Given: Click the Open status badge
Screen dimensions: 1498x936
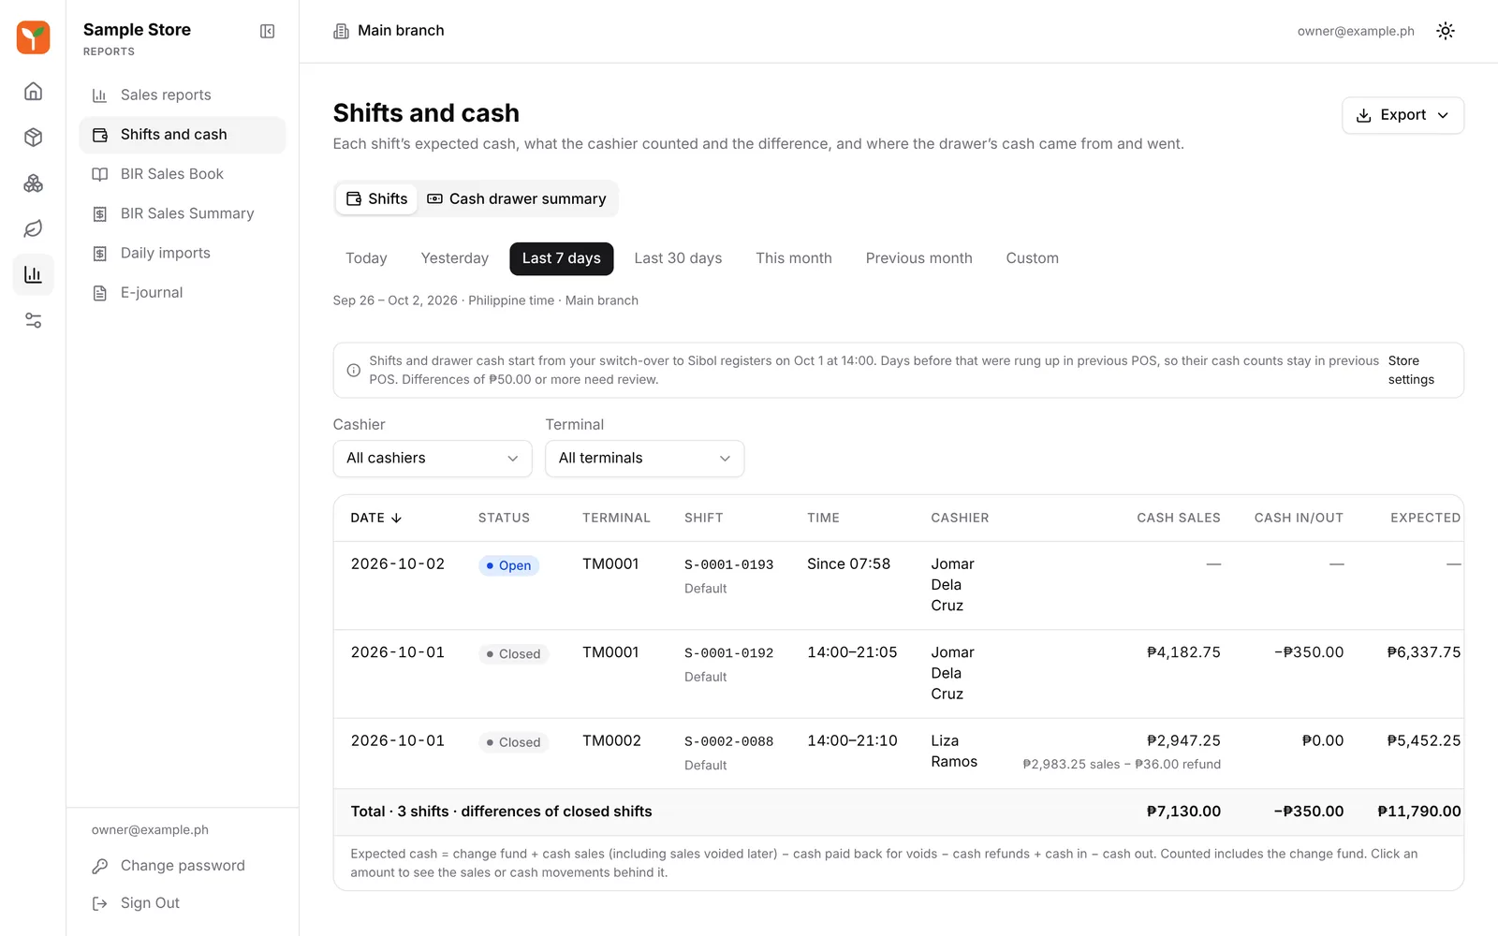Looking at the screenshot, I should tap(509, 565).
